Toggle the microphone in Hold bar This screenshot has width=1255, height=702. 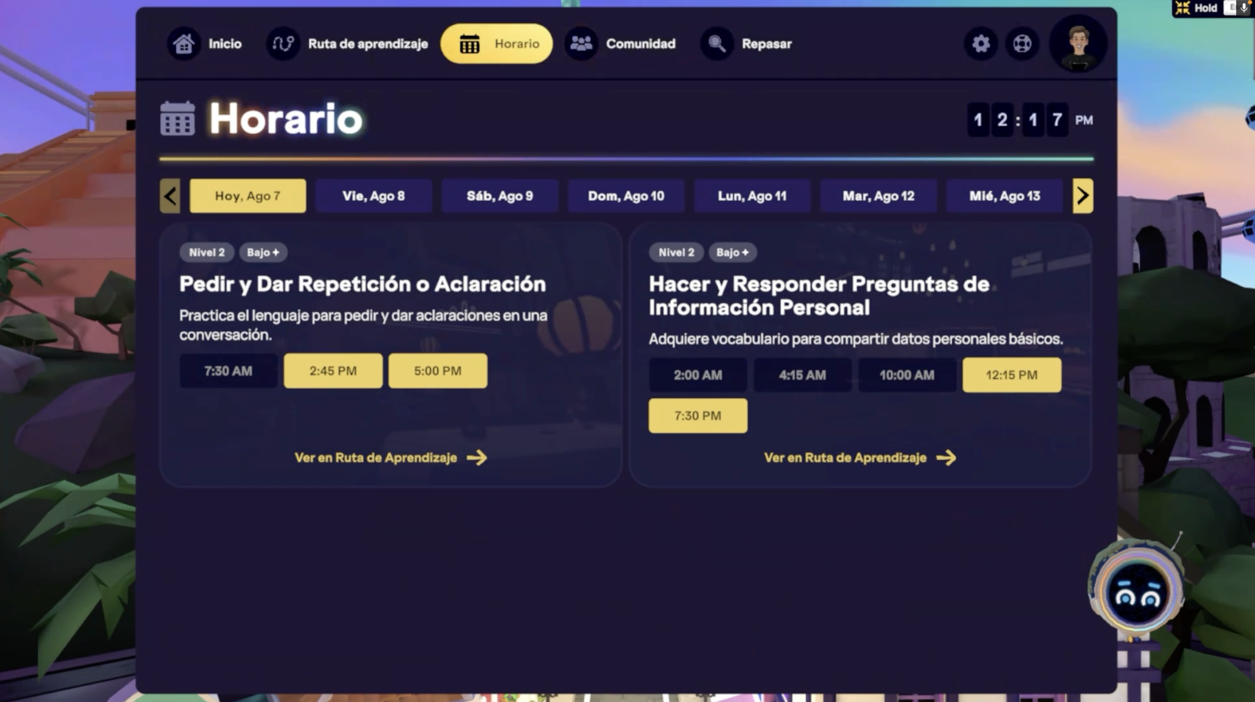(1244, 8)
